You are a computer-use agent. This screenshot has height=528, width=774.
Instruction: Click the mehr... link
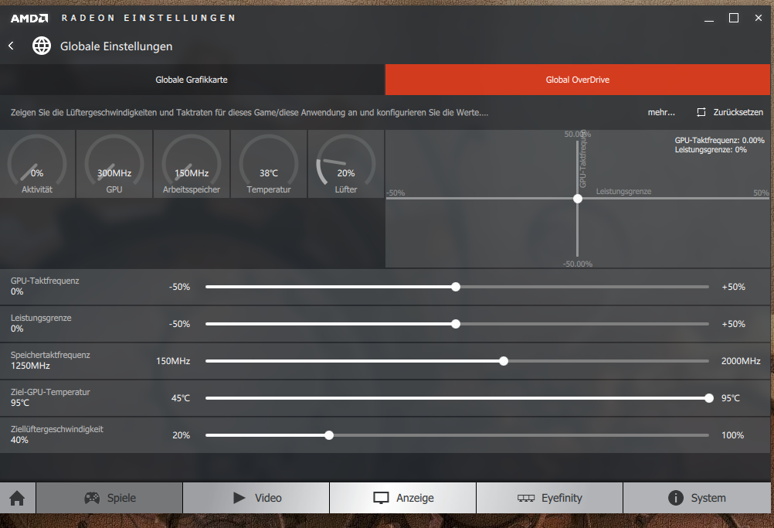[x=661, y=112]
